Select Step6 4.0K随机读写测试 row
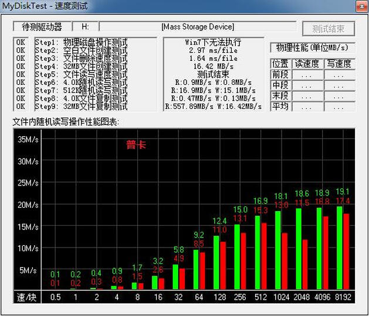The image size is (369, 316). 81,83
